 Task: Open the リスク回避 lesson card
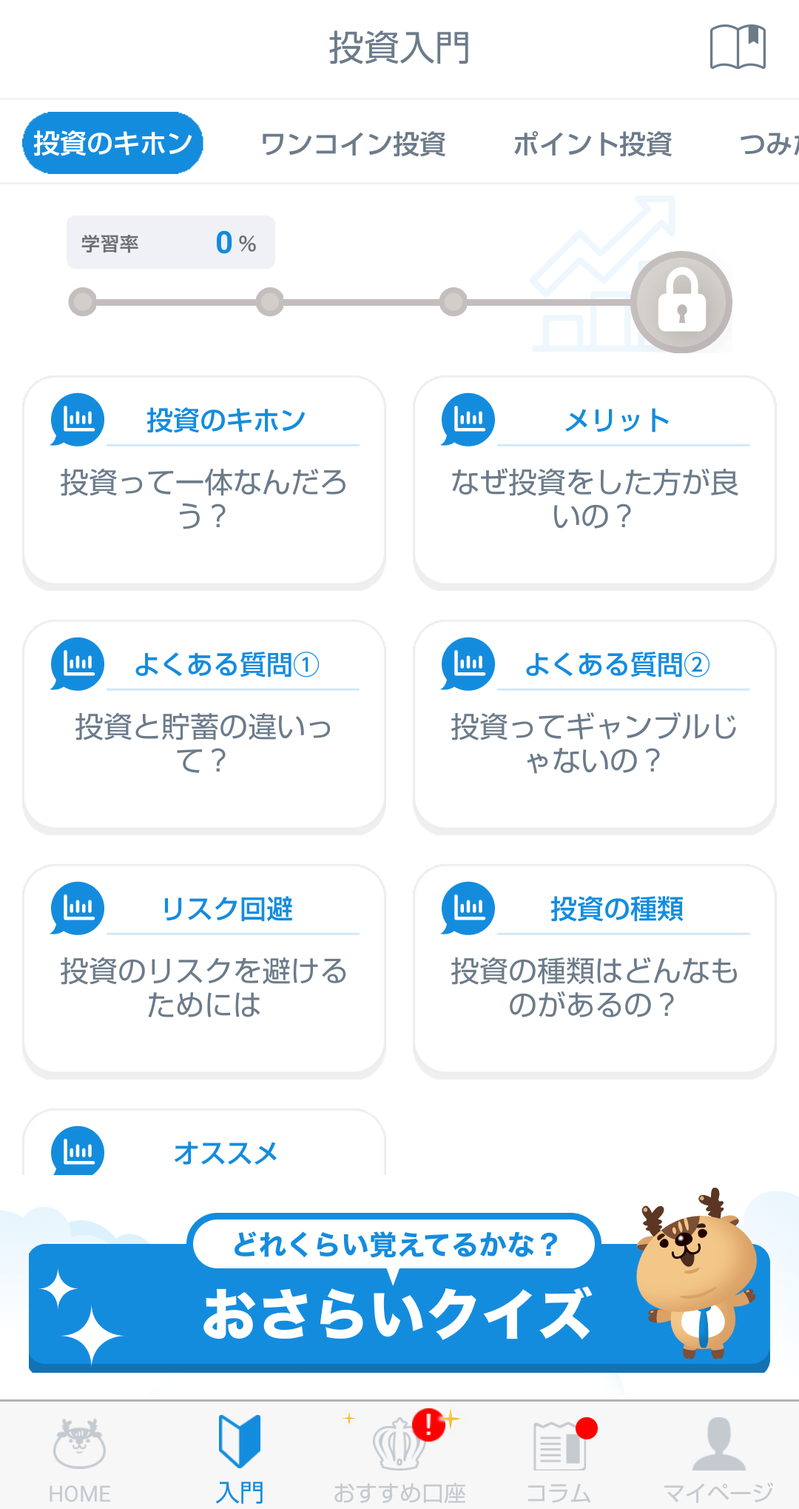coord(204,970)
